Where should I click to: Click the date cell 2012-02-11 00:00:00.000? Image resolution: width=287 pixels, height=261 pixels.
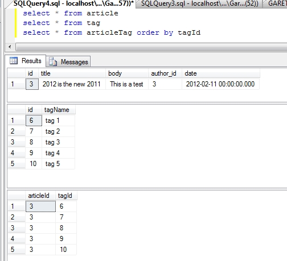coord(220,84)
